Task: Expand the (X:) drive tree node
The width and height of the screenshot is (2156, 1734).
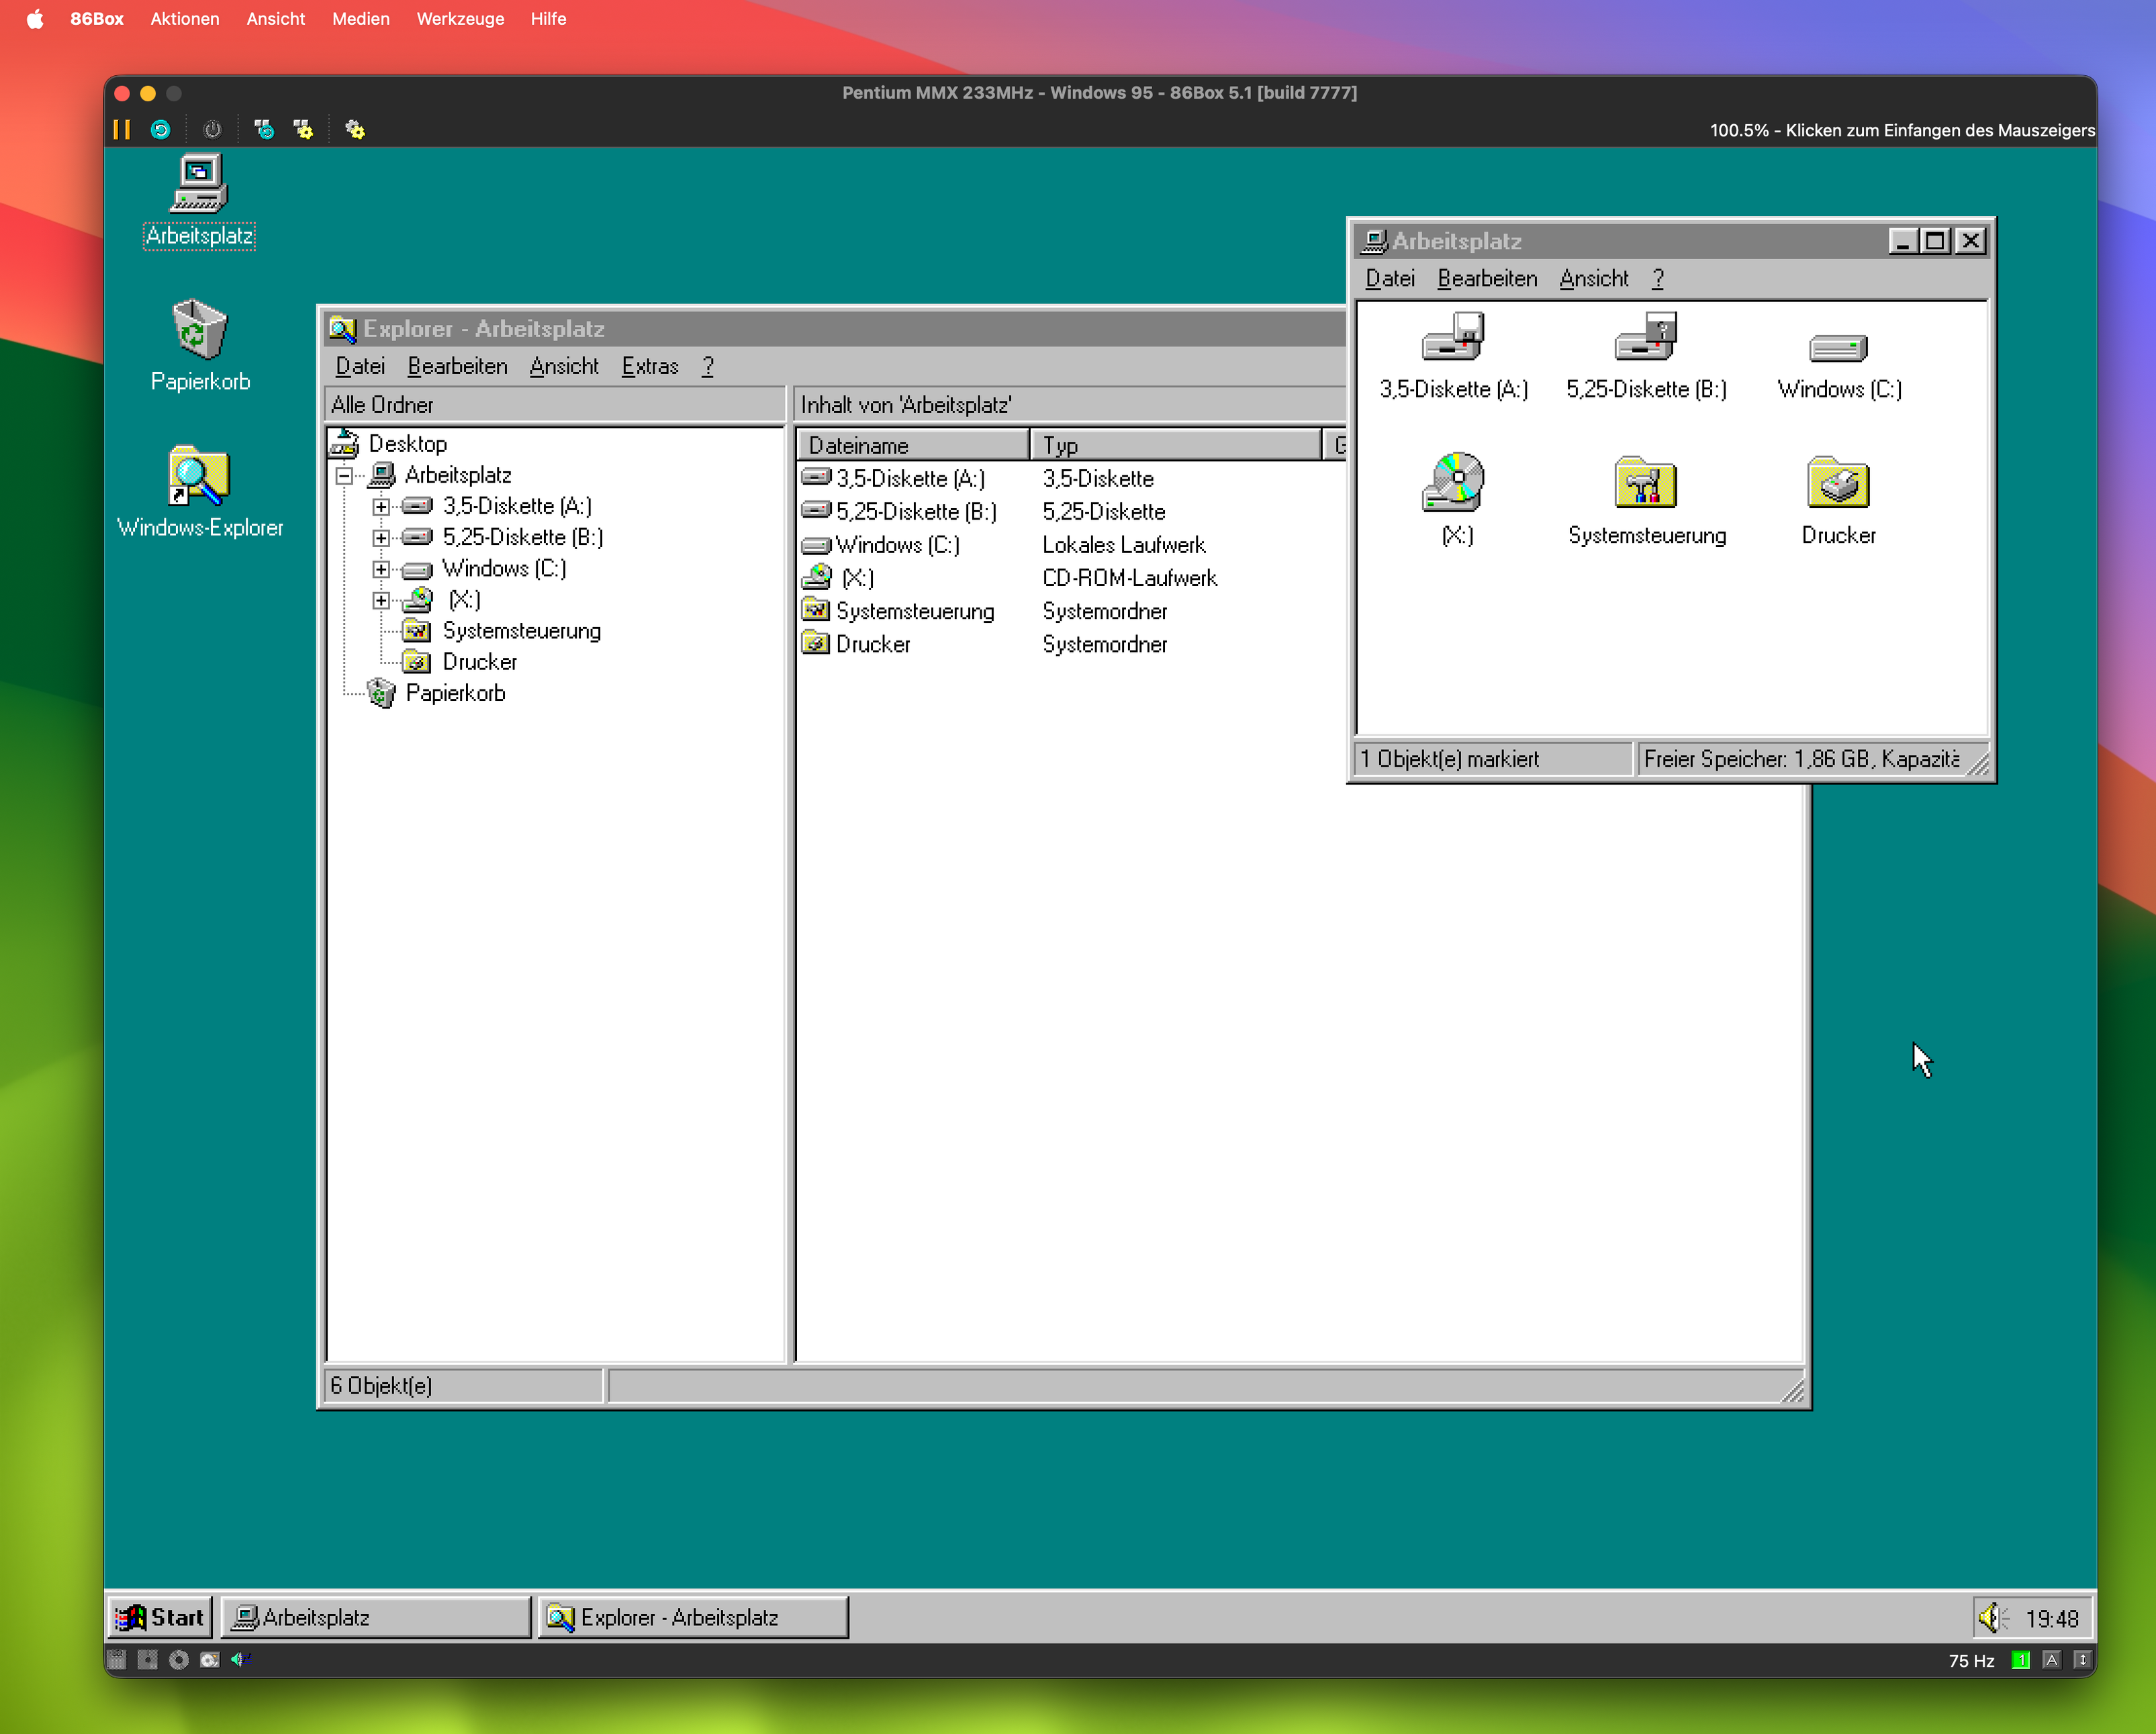Action: click(381, 600)
